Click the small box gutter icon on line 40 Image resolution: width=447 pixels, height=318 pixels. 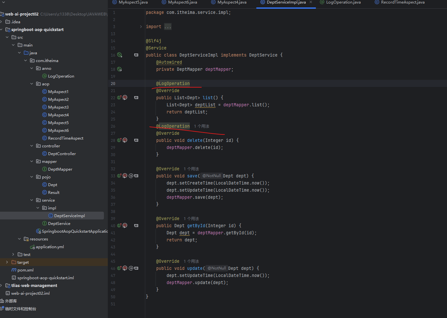tap(136, 226)
